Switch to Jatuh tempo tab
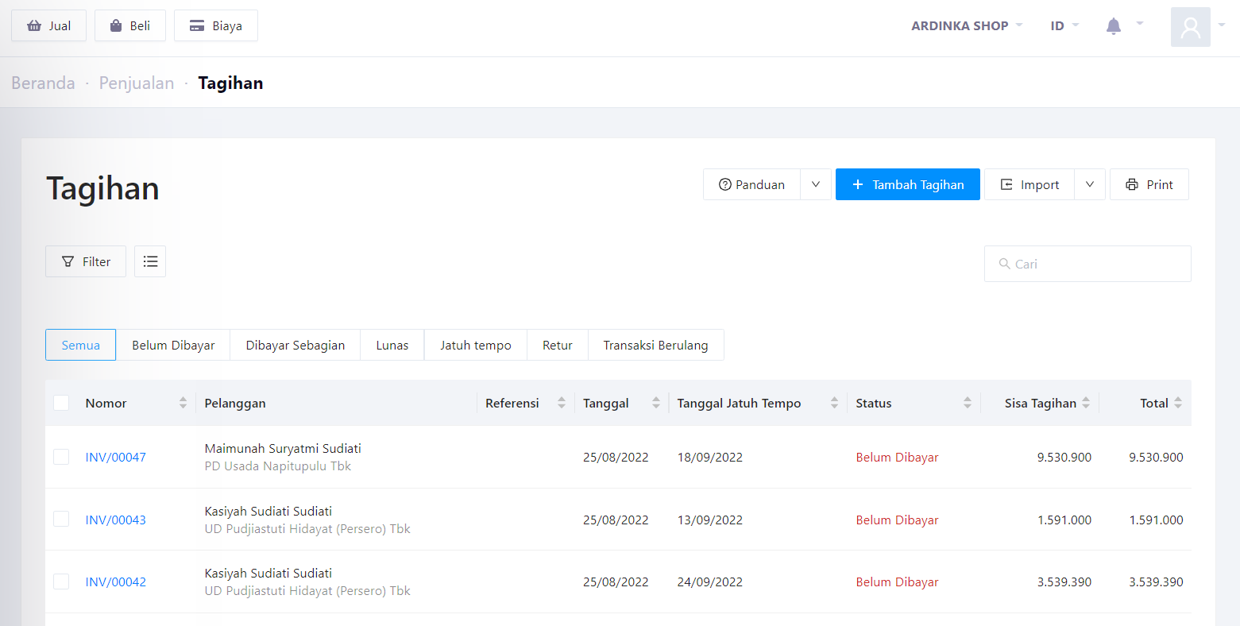1240x626 pixels. [476, 345]
